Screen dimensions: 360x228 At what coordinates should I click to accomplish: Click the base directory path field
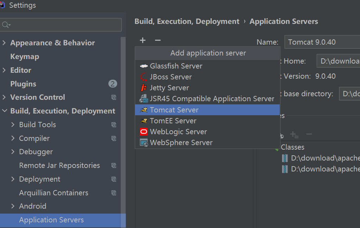349,94
